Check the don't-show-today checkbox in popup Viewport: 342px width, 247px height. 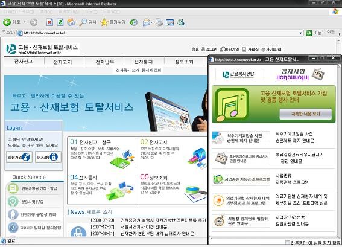click(x=288, y=242)
